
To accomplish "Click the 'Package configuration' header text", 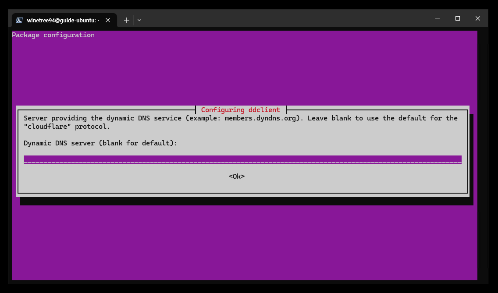I will click(x=53, y=35).
